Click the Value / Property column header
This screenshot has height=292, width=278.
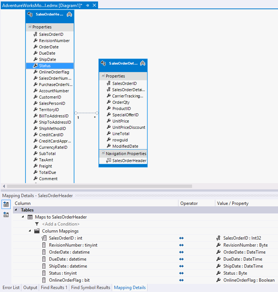tap(233, 203)
